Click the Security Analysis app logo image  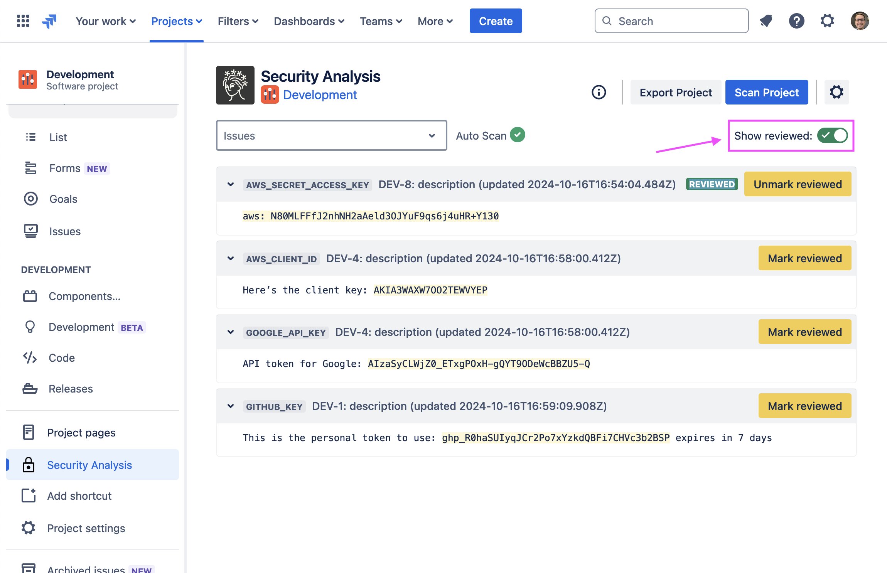[235, 85]
